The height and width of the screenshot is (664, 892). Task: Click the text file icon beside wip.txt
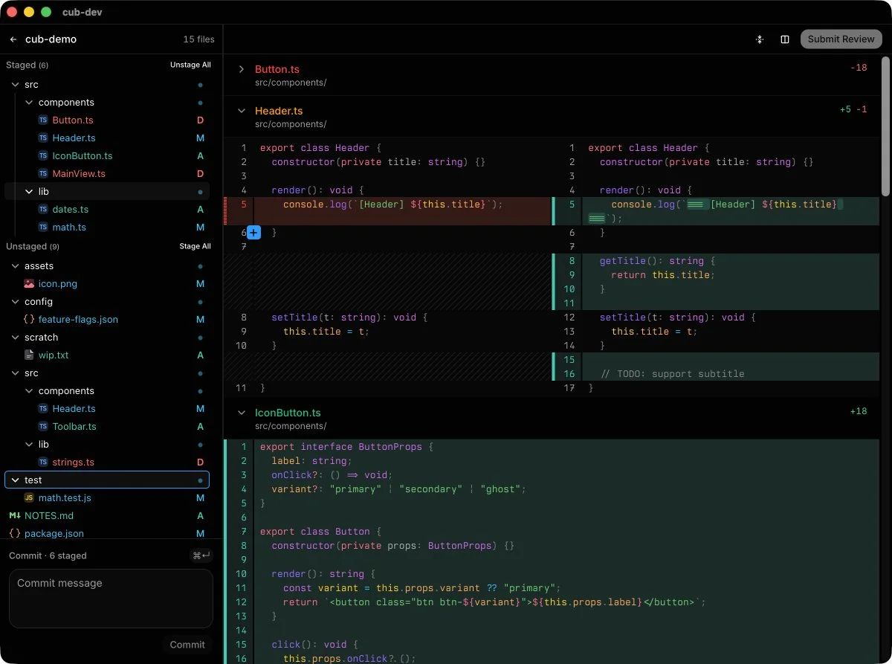(29, 355)
